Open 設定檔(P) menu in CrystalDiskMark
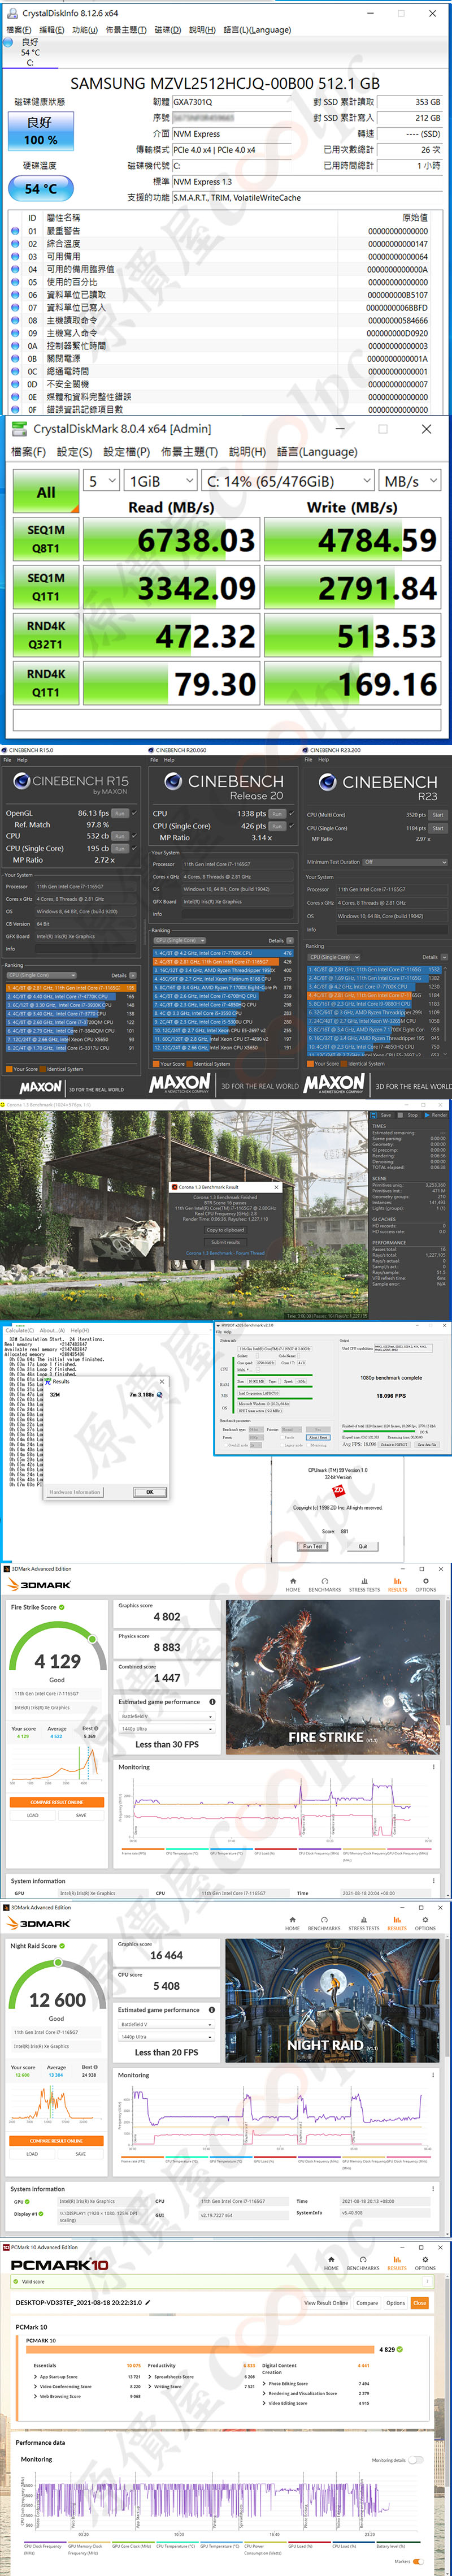Screen dimensions: 452x2576 point(127,451)
